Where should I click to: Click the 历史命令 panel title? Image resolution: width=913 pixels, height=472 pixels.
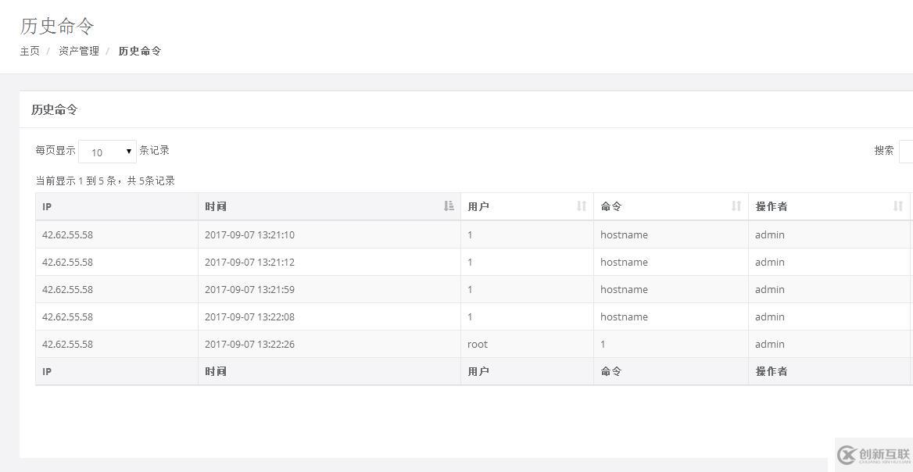[x=55, y=109]
